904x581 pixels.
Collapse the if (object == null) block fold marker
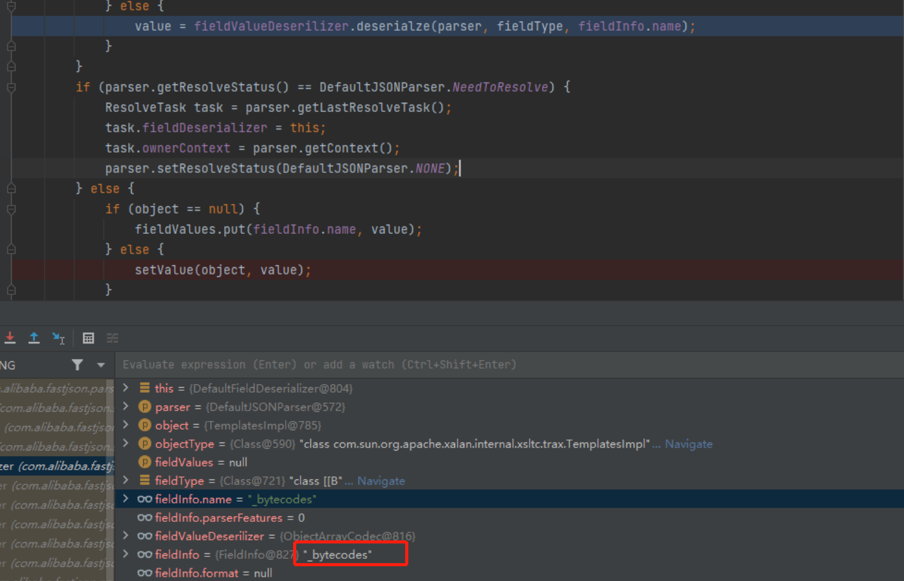[11, 209]
